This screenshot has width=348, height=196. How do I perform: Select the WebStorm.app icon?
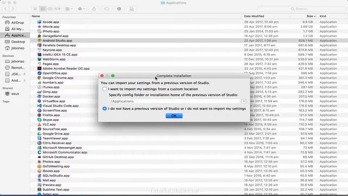pos(39,59)
